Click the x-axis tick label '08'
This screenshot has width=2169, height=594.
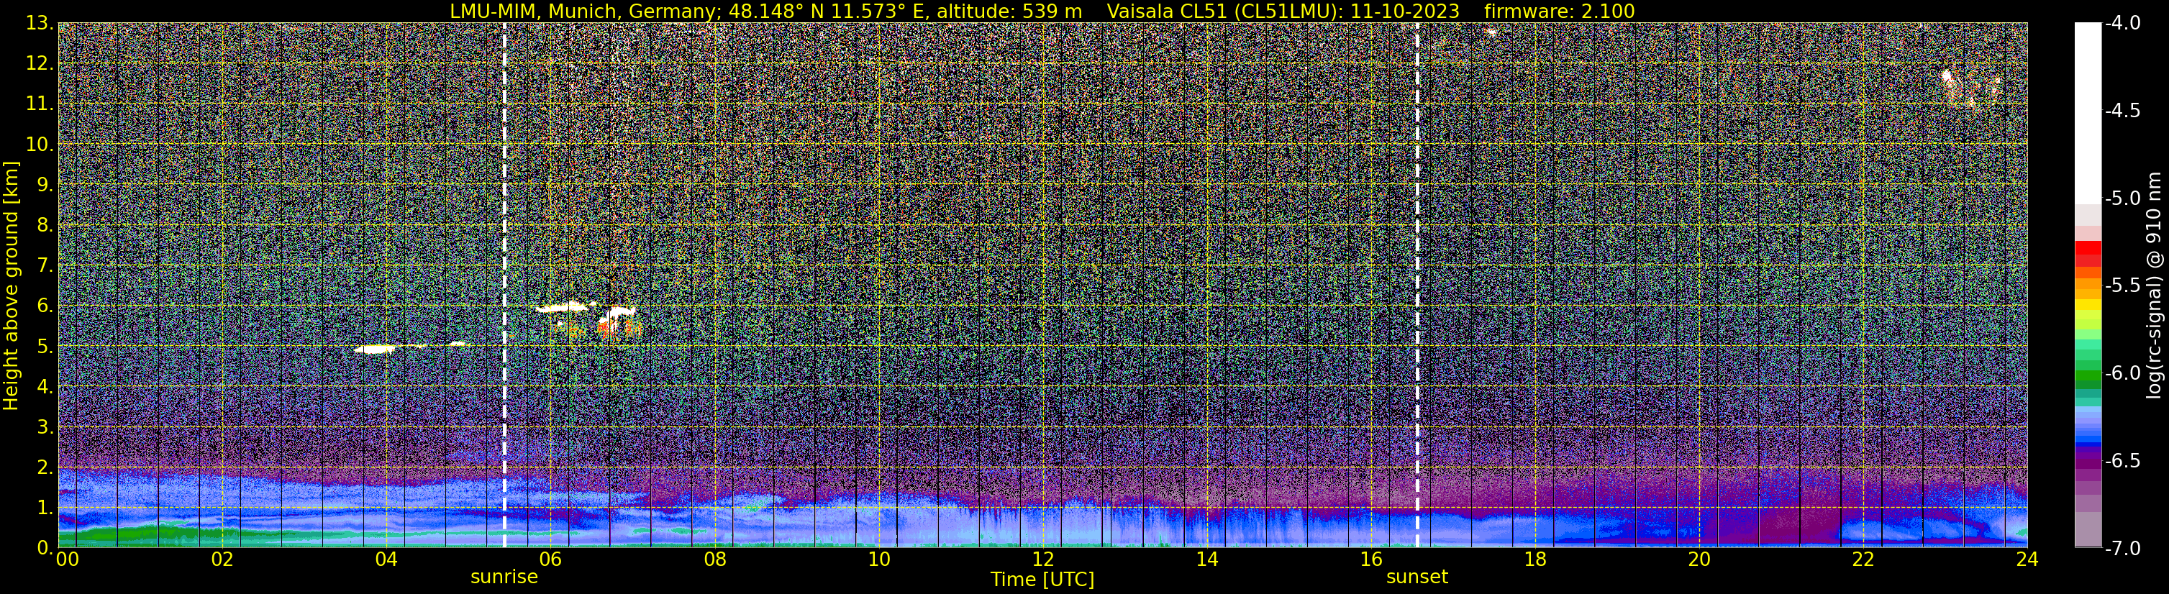[715, 559]
